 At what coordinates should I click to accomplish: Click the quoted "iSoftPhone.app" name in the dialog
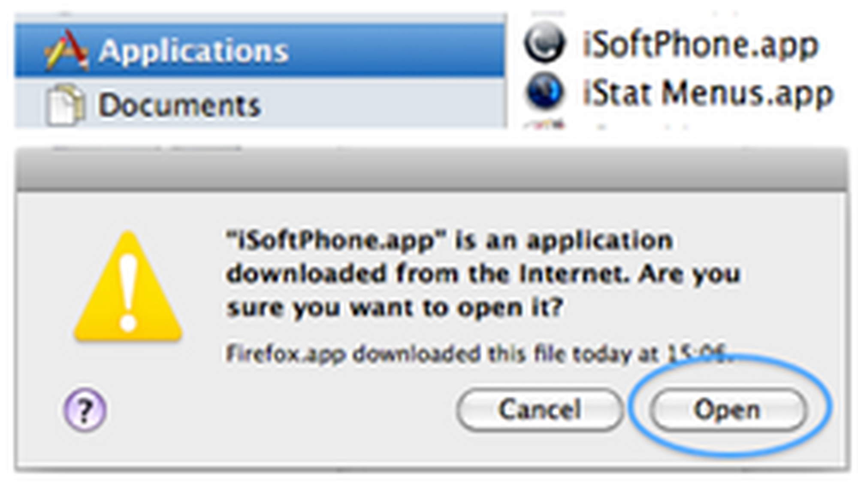pyautogui.click(x=336, y=240)
